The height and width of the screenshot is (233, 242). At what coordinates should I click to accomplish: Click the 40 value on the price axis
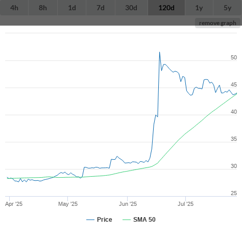(234, 112)
